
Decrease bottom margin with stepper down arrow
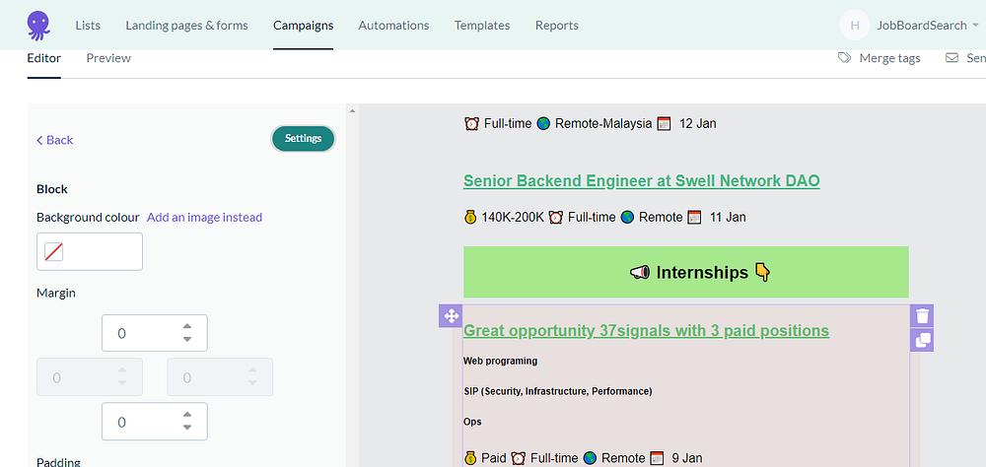coord(187,428)
